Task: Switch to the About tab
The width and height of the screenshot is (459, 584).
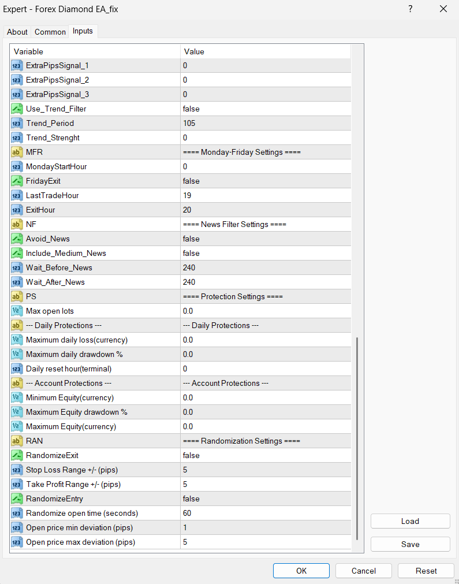Action: (x=17, y=32)
